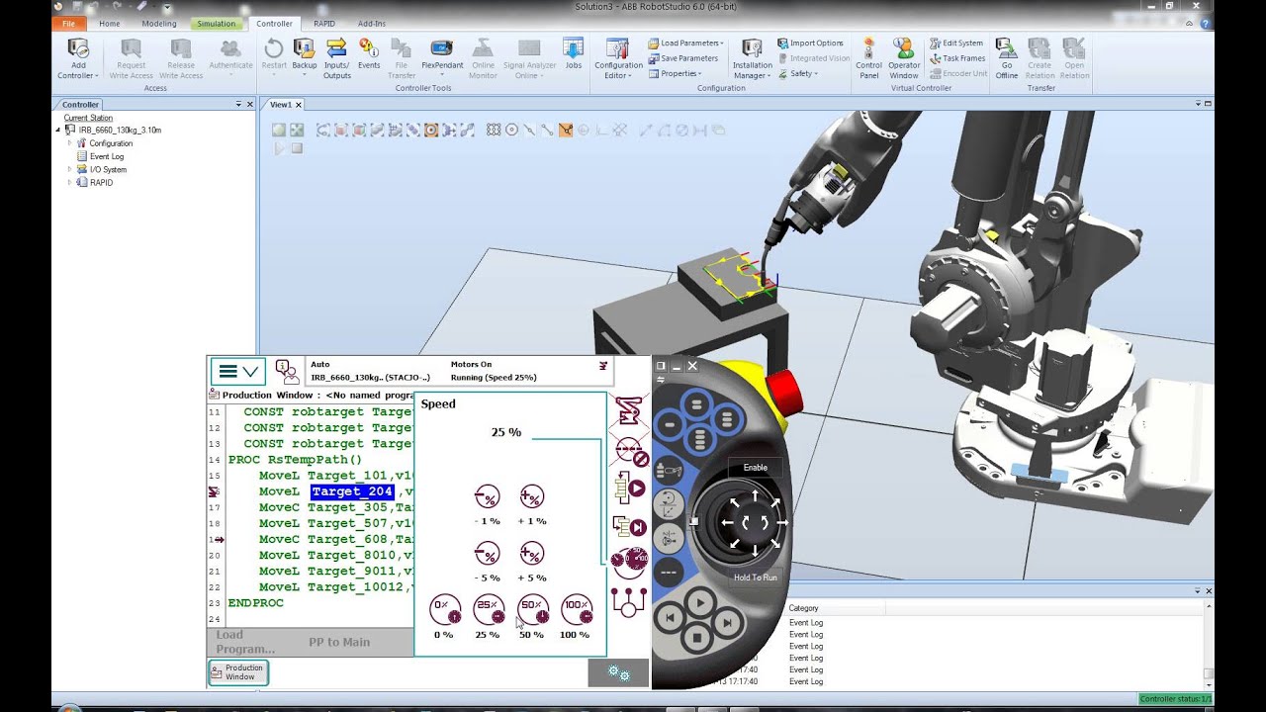This screenshot has height=712, width=1266.
Task: Switch to the Add-Ins ribbon tab
Action: (372, 24)
